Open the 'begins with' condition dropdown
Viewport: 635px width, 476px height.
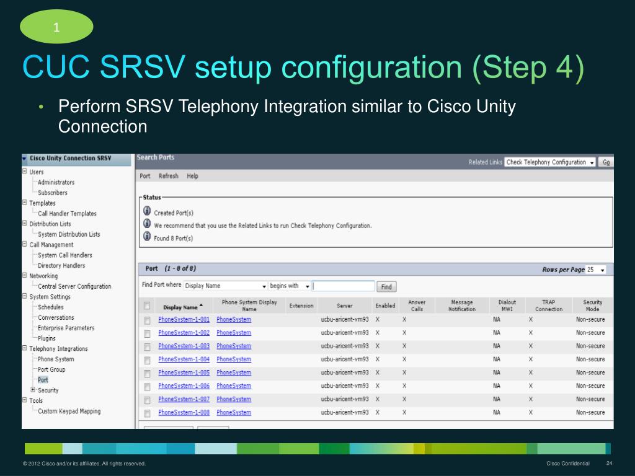tap(290, 286)
